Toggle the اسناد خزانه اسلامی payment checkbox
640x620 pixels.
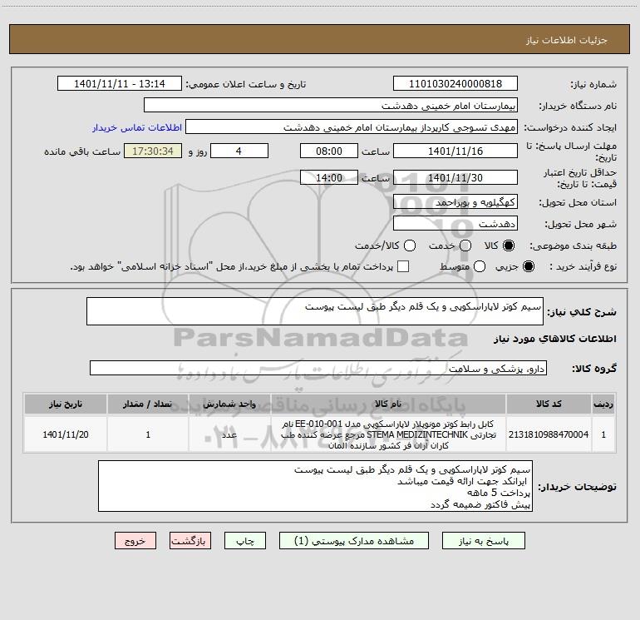[x=403, y=266]
